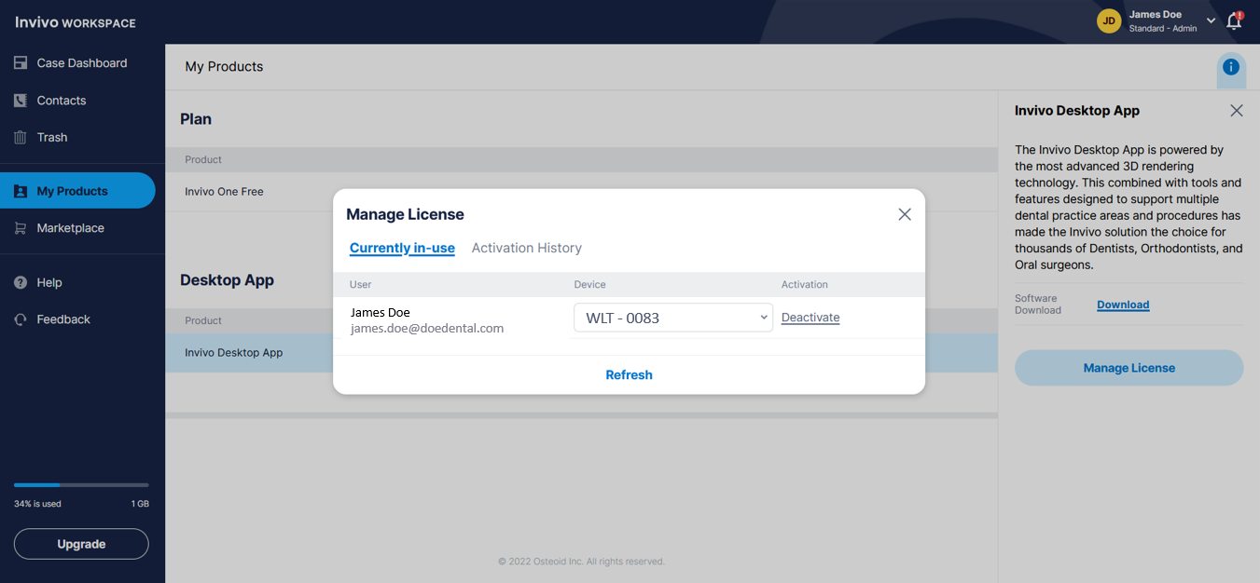Click the Trash bin icon

(x=21, y=137)
